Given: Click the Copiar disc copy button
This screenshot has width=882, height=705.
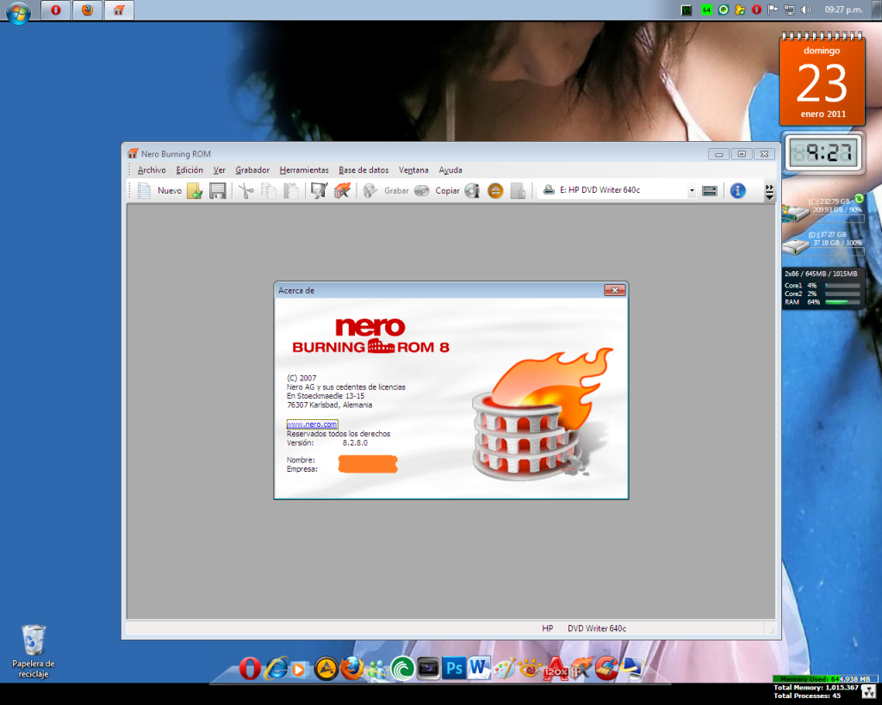Looking at the screenshot, I should 437,190.
